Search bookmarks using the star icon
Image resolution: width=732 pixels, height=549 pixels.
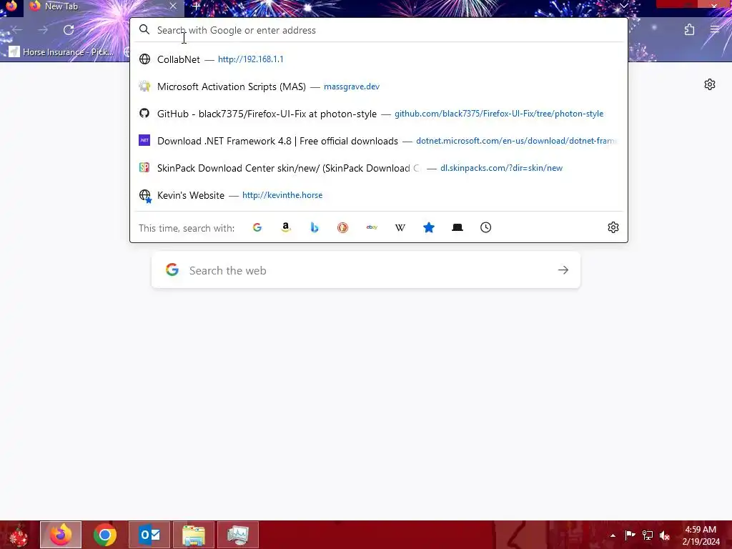[429, 227]
